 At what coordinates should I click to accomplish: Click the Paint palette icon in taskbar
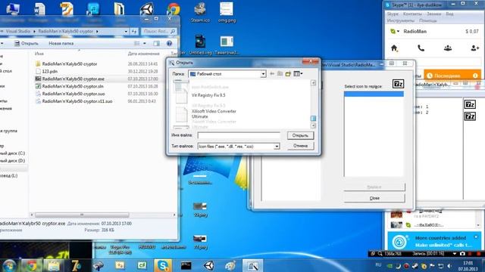(x=230, y=265)
